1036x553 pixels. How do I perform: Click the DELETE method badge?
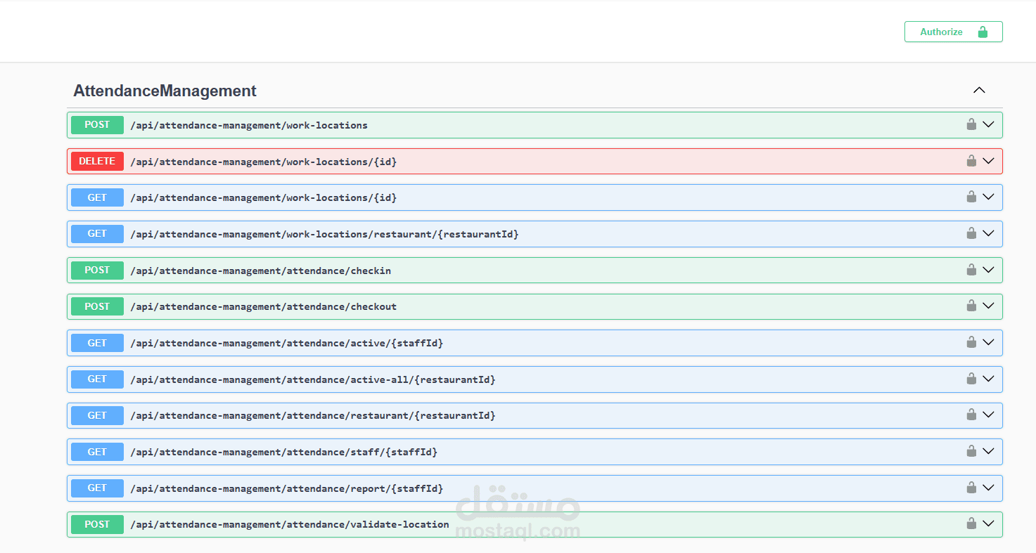pos(97,161)
